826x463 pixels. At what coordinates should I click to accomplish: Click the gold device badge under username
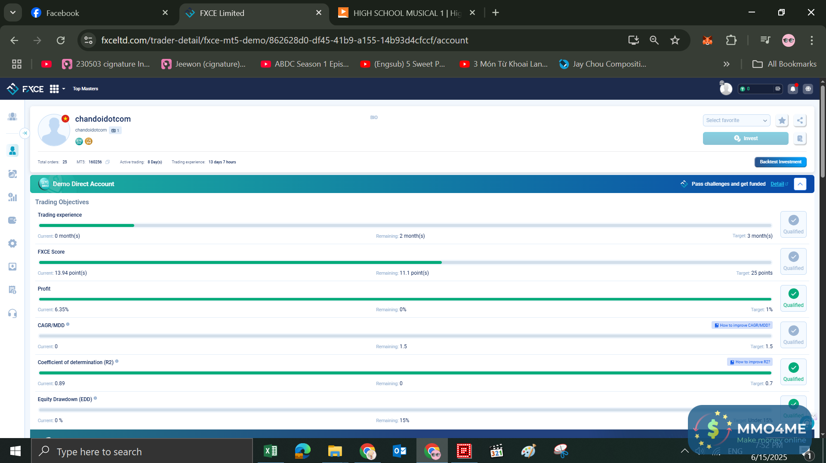tap(89, 141)
